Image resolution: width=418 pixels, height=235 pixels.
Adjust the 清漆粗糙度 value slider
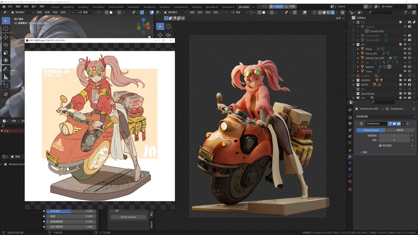(x=71, y=221)
